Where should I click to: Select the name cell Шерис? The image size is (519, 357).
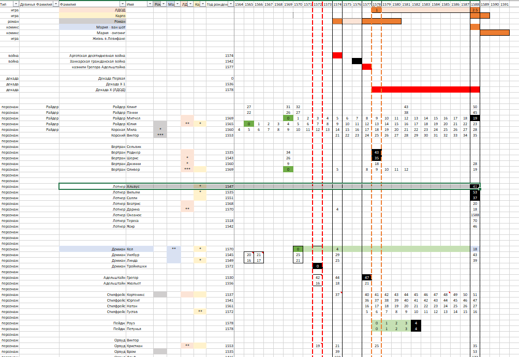140,158
